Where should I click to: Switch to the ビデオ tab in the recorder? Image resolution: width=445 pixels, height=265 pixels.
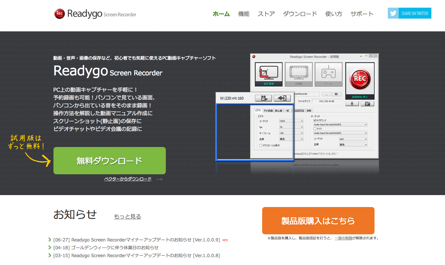(x=258, y=111)
